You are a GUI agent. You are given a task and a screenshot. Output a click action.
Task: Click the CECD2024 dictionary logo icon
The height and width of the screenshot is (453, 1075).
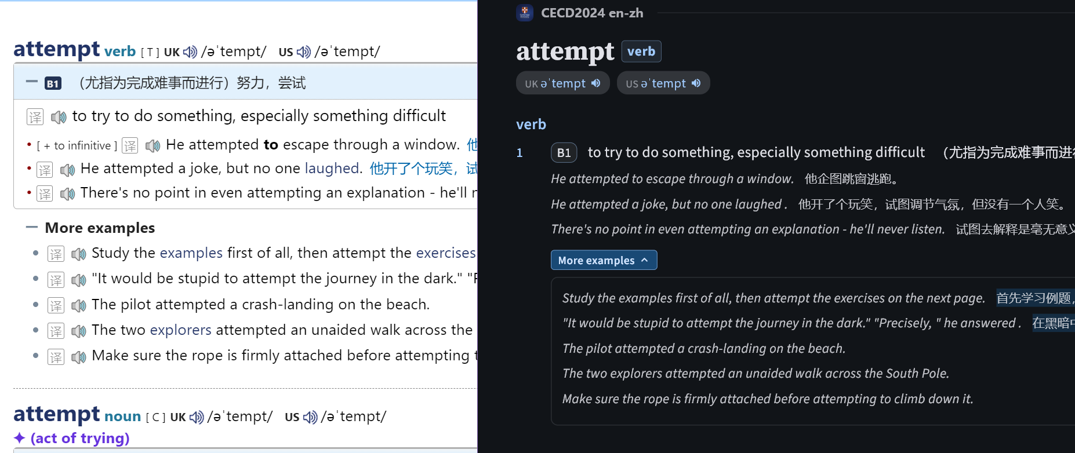525,13
